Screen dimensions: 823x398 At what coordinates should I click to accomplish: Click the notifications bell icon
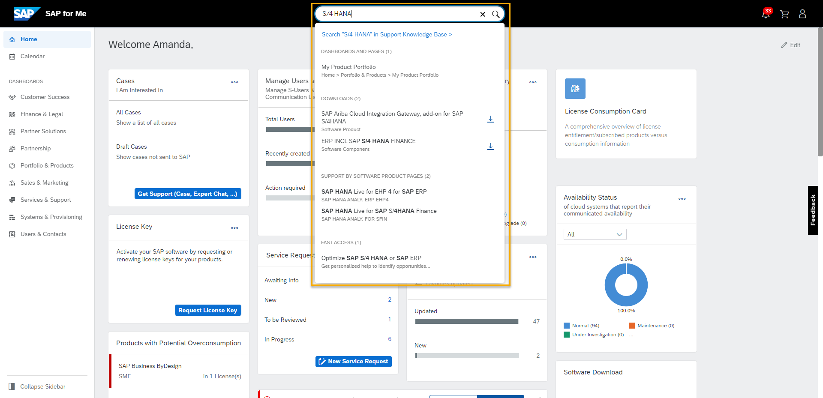pyautogui.click(x=765, y=14)
